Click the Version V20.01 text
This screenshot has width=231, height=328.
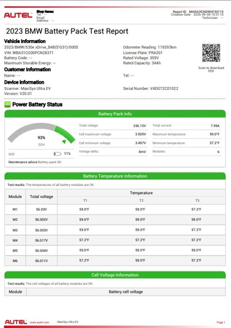18,94
